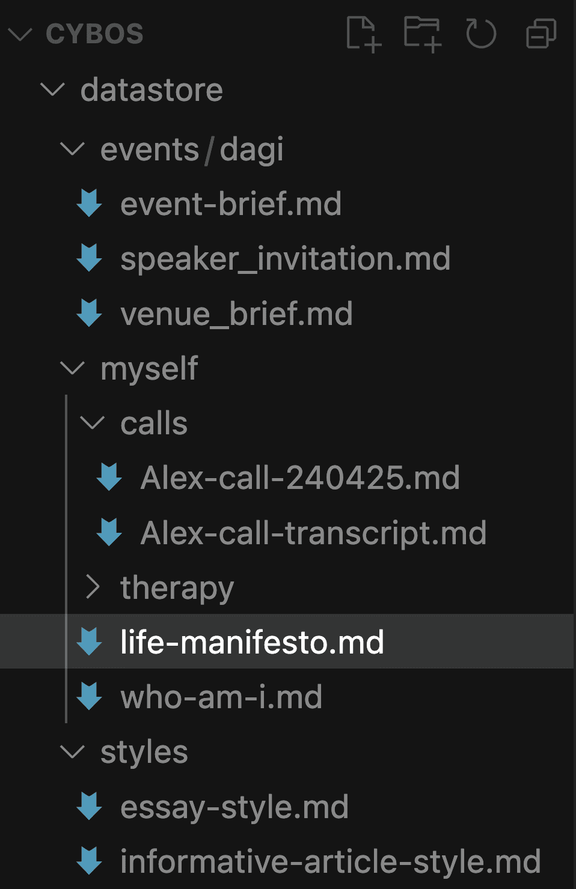Collapse the myself folder

point(73,368)
